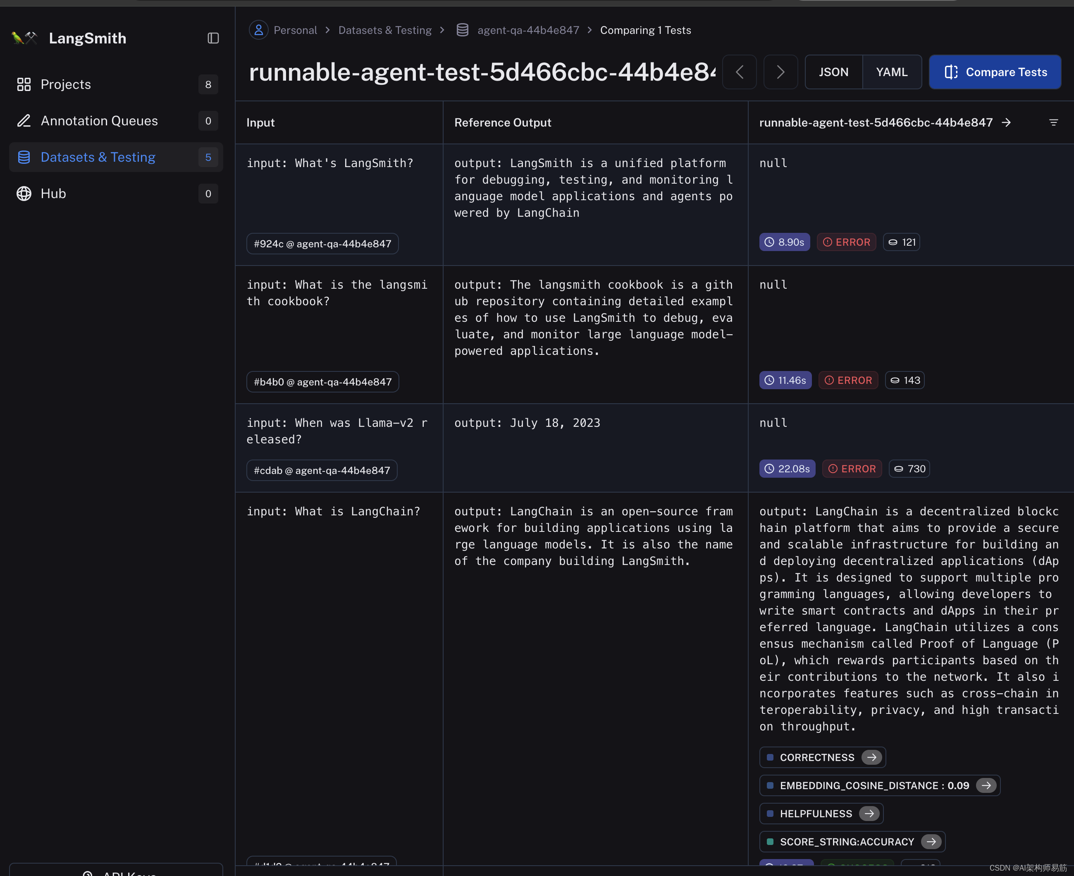Open SCORE_STRING:ACCURACY feedback arrow
This screenshot has width=1074, height=876.
931,842
